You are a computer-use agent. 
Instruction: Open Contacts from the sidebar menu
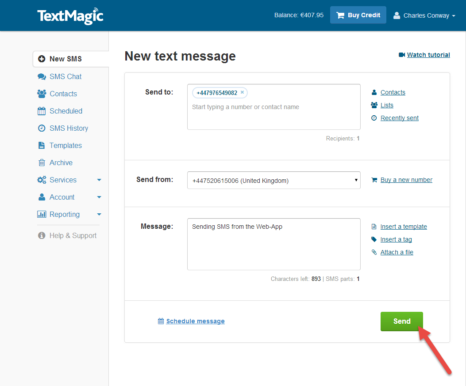(63, 94)
